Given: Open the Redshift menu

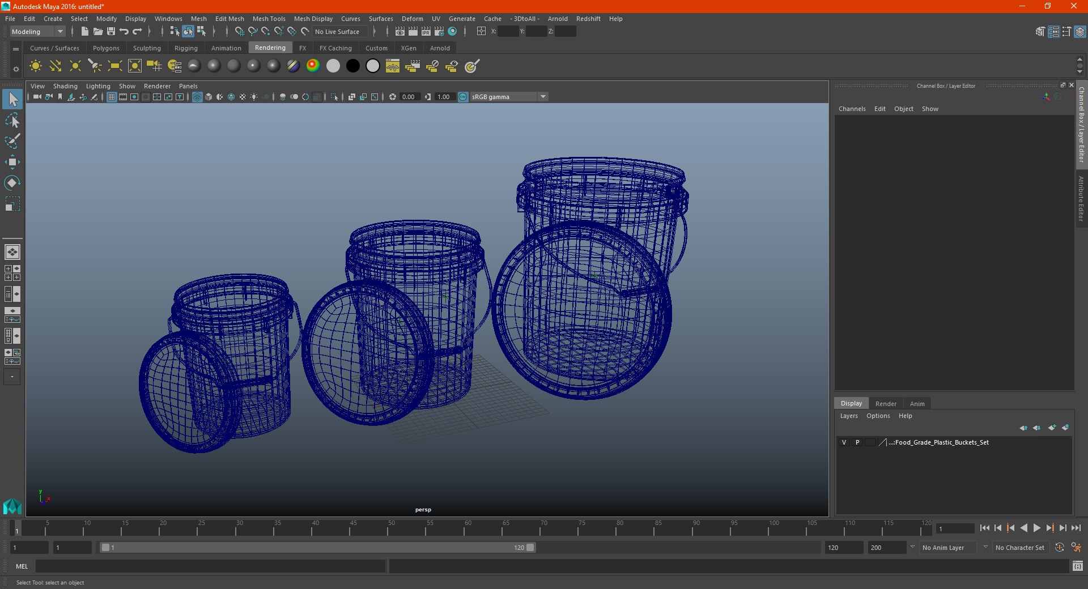Looking at the screenshot, I should tap(588, 19).
